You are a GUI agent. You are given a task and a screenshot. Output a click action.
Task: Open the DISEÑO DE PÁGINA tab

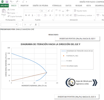[x=40, y=6]
